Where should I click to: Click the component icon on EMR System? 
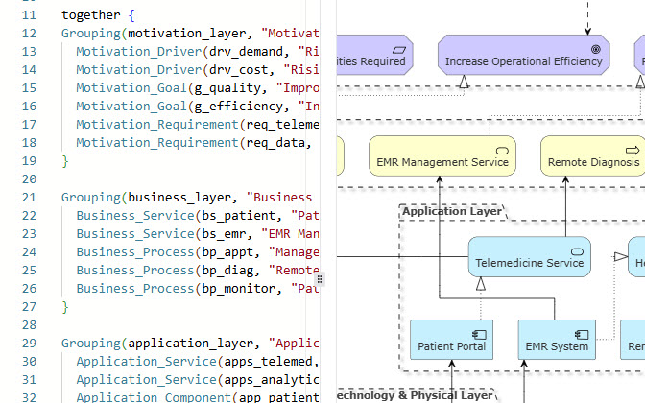[x=582, y=335]
